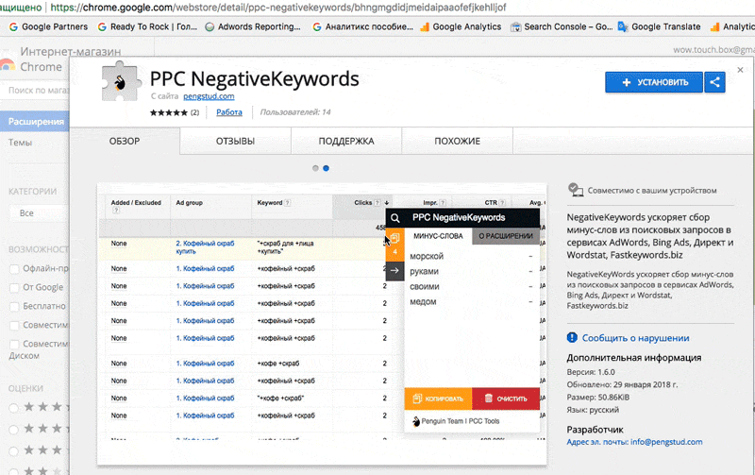Open the Все categories dropdown

40,212
